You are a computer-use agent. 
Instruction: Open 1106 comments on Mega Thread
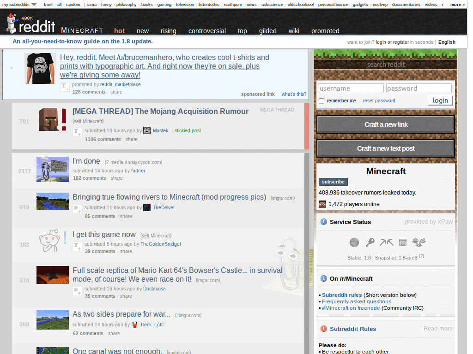coord(103,139)
